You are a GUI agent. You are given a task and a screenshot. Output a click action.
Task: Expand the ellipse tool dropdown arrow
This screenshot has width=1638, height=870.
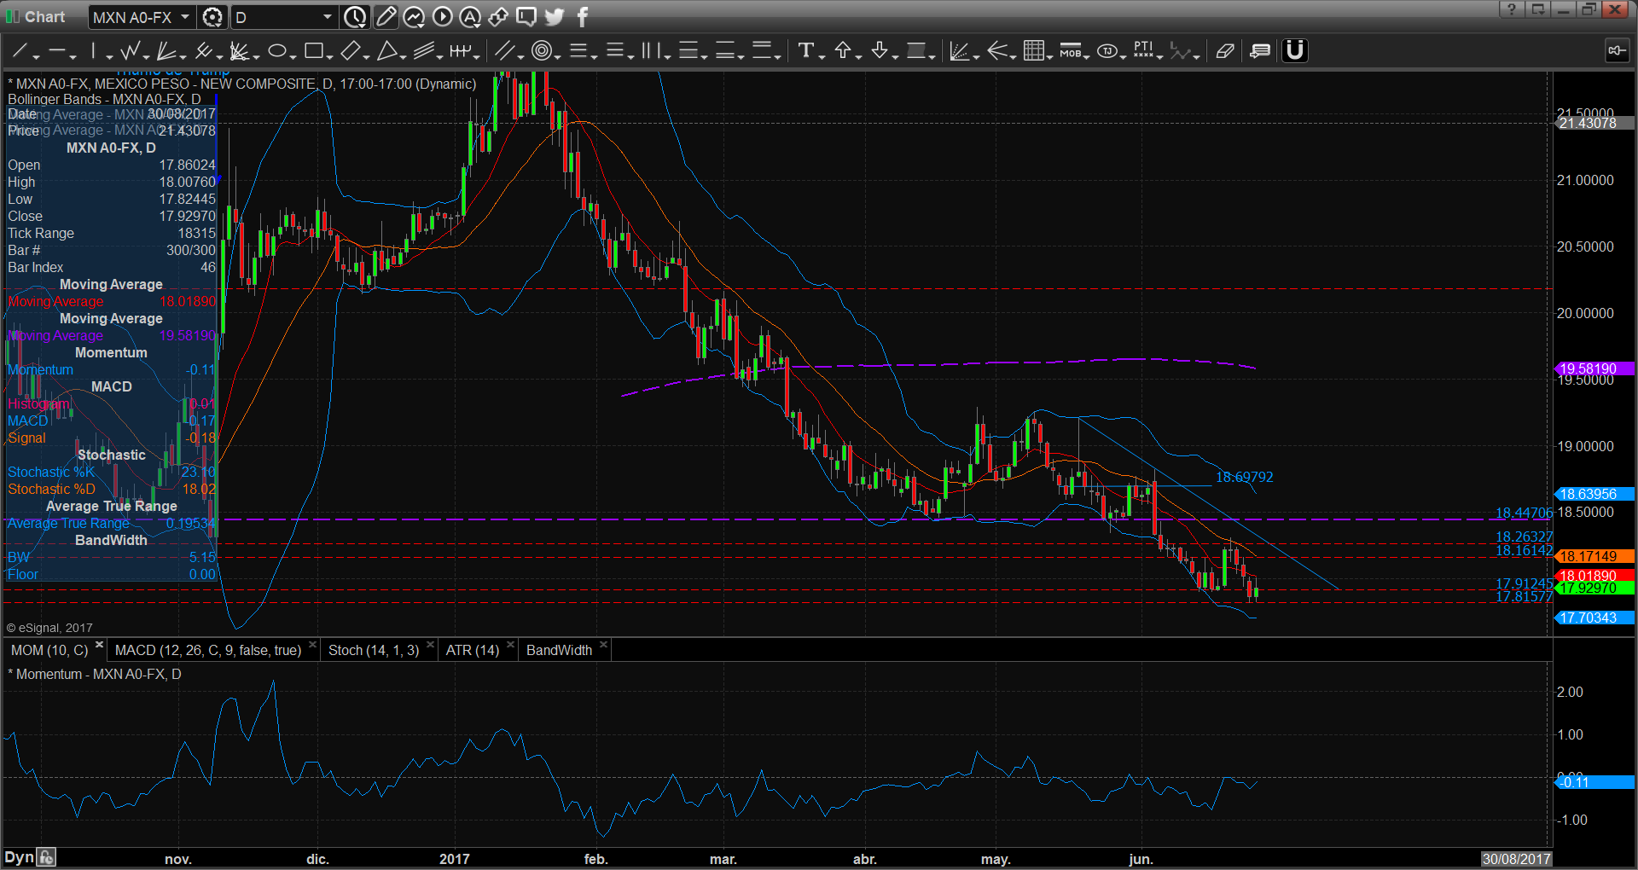(x=293, y=56)
